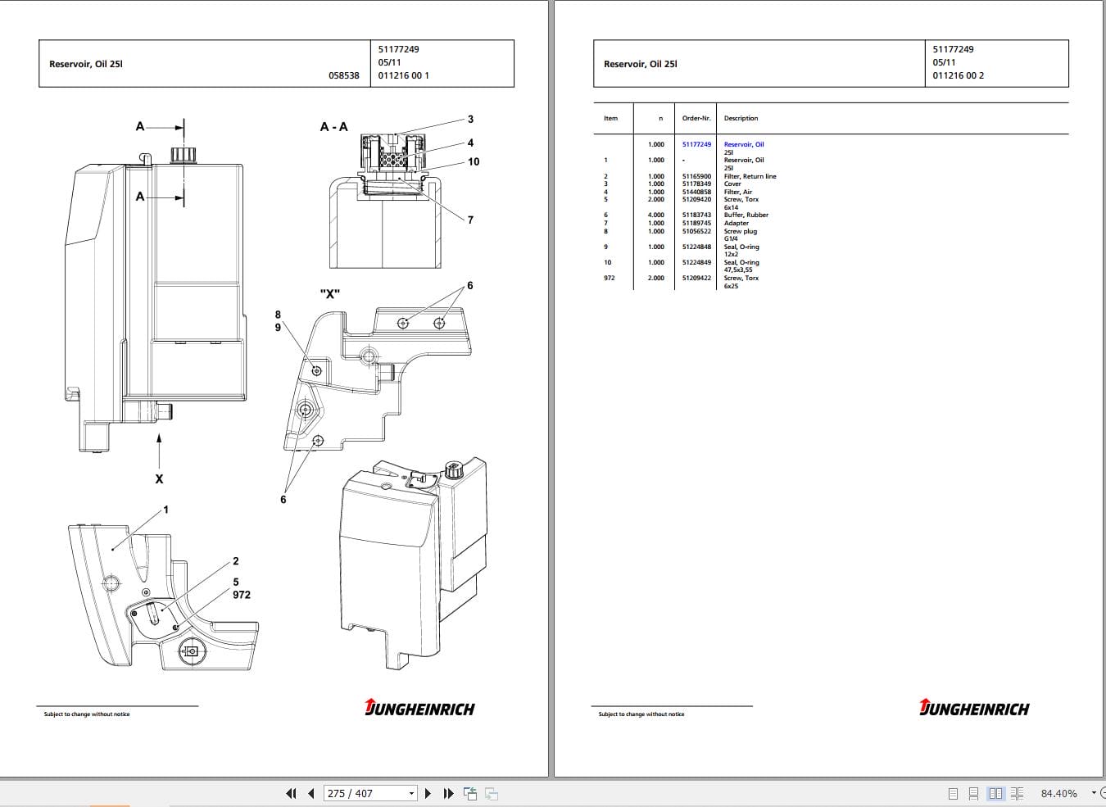
Task: Select the forward view history icon
Action: 491,793
